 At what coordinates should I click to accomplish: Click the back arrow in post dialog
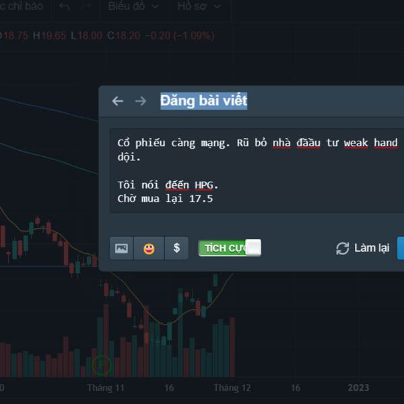118,101
